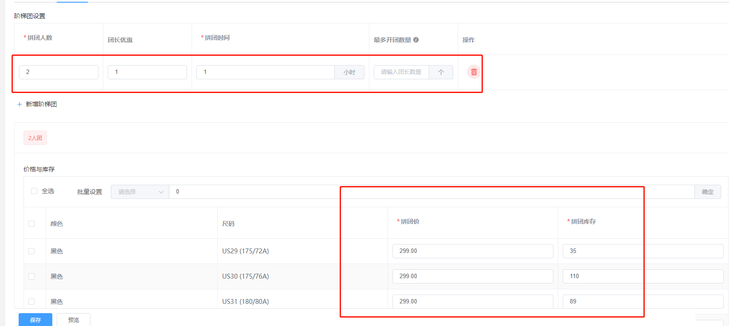
Task: Check the 黑色 US29 (175/72A) row
Action: point(31,251)
